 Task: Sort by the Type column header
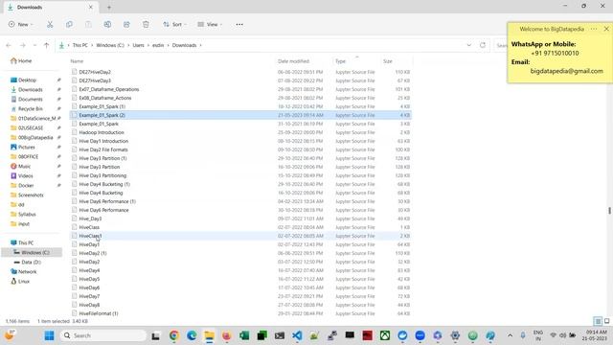click(341, 61)
